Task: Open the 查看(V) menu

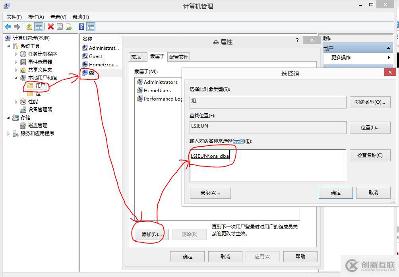Action: (58, 17)
